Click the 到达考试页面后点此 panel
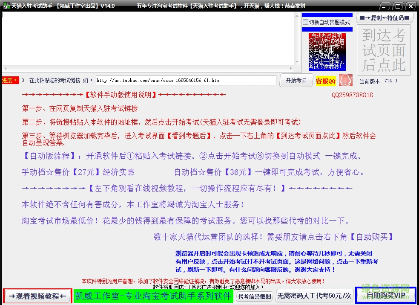 pyautogui.click(x=384, y=50)
